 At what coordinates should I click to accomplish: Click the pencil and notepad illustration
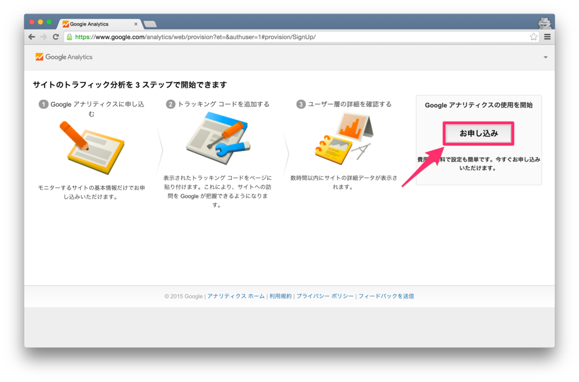click(92, 147)
